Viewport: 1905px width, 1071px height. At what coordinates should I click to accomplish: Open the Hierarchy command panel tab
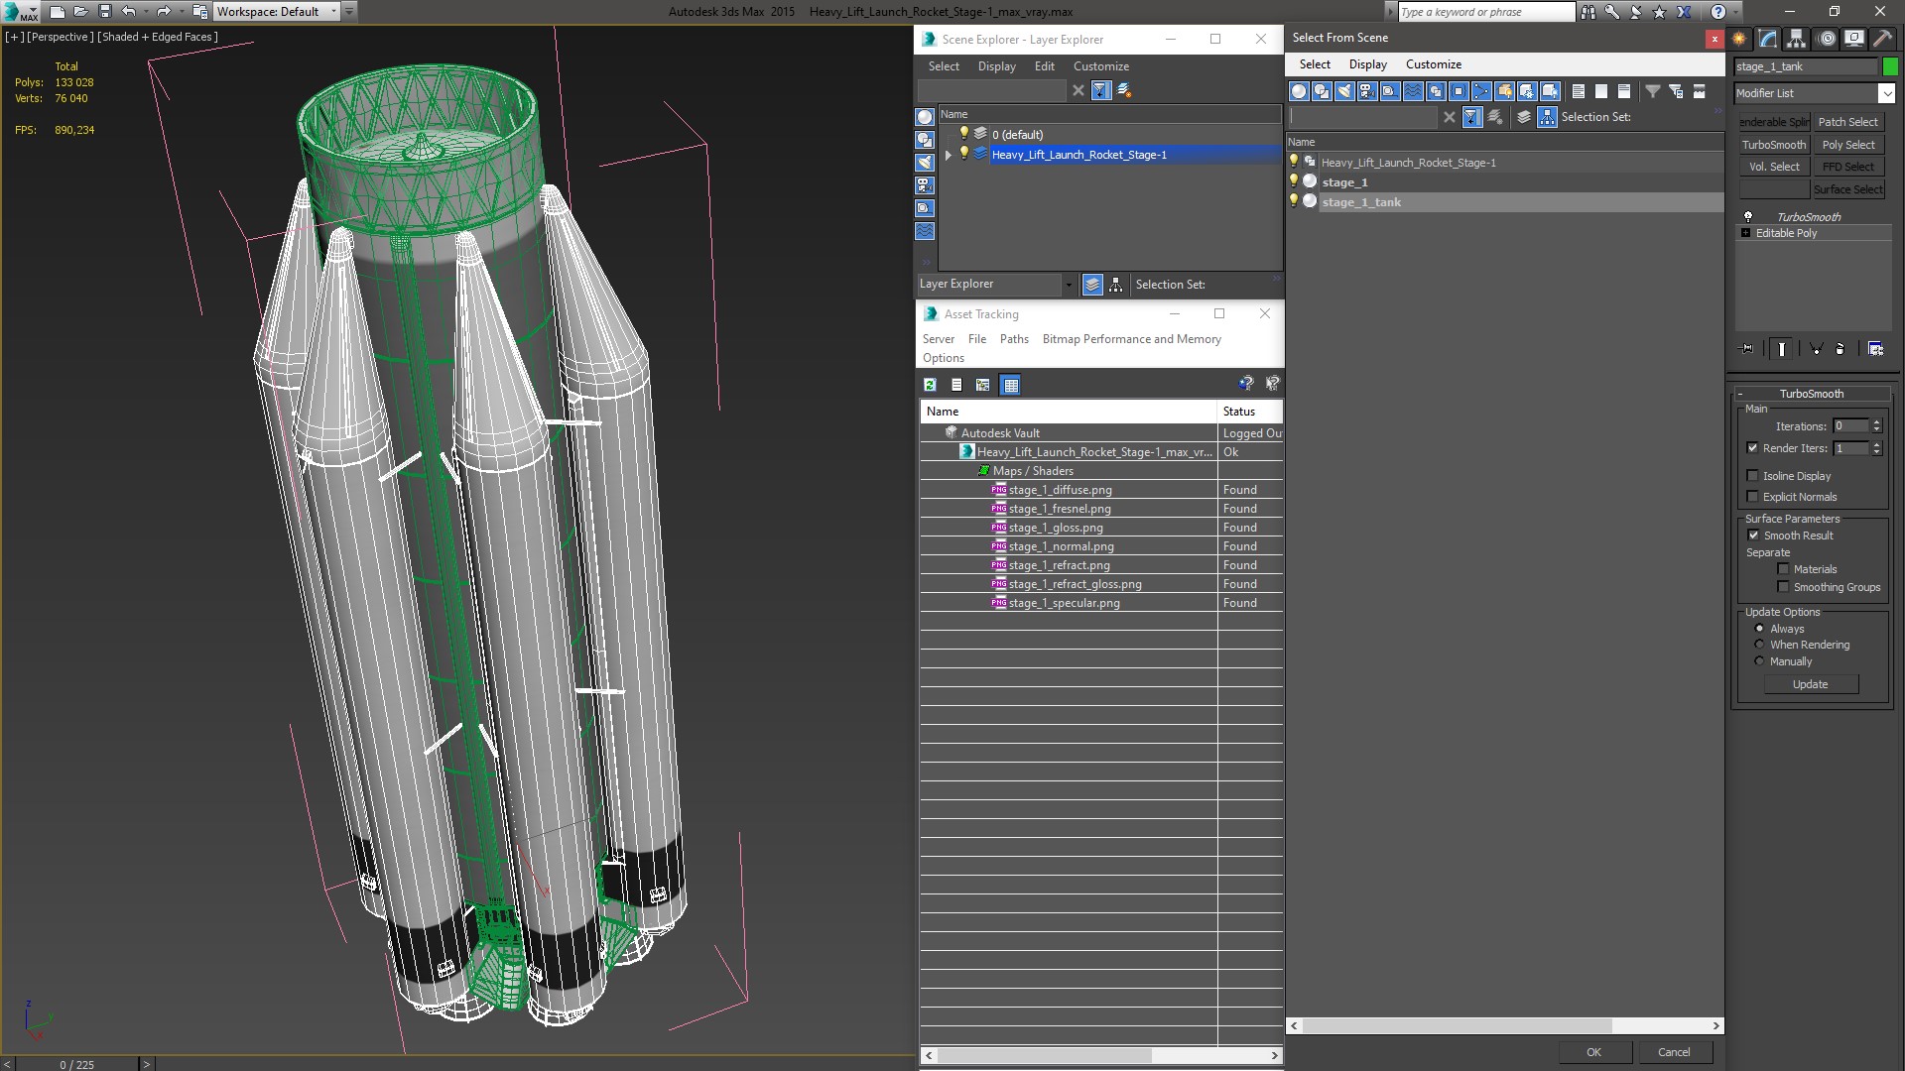pyautogui.click(x=1796, y=39)
